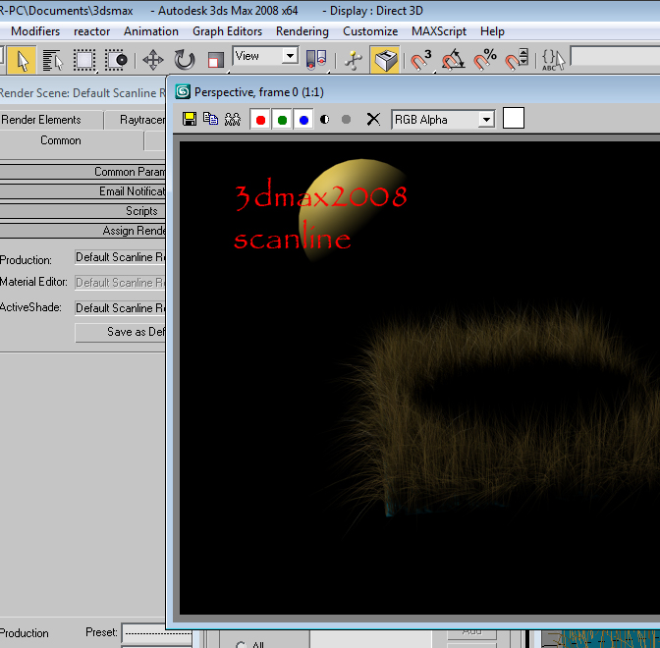Image resolution: width=660 pixels, height=648 pixels.
Task: Save the rendered image (floppy icon)
Action: (x=190, y=120)
